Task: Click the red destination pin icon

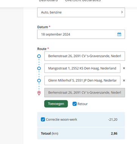Action: pos(39,93)
